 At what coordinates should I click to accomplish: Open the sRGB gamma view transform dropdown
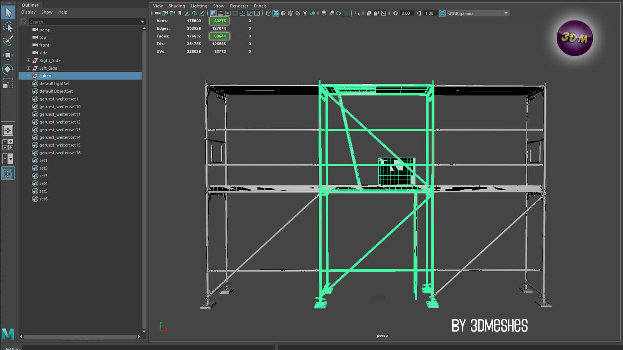point(506,13)
